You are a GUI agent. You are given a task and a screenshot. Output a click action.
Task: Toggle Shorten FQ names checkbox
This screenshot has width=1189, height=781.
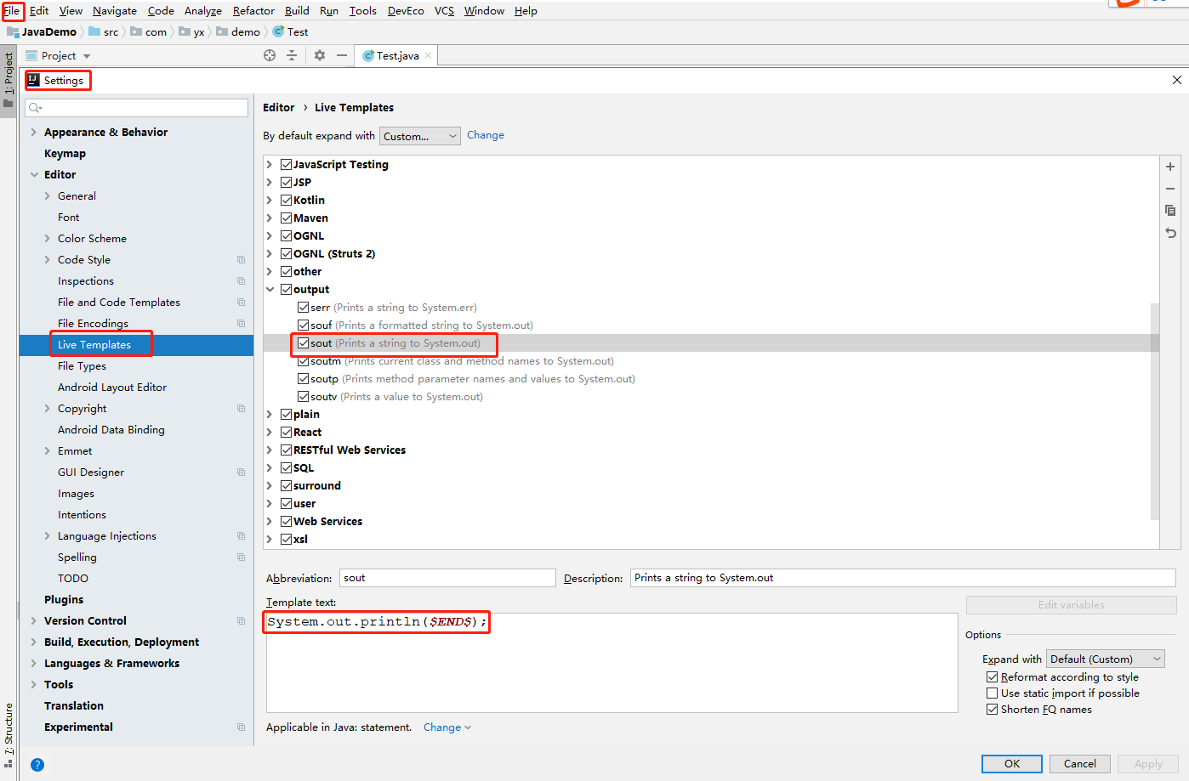[992, 710]
